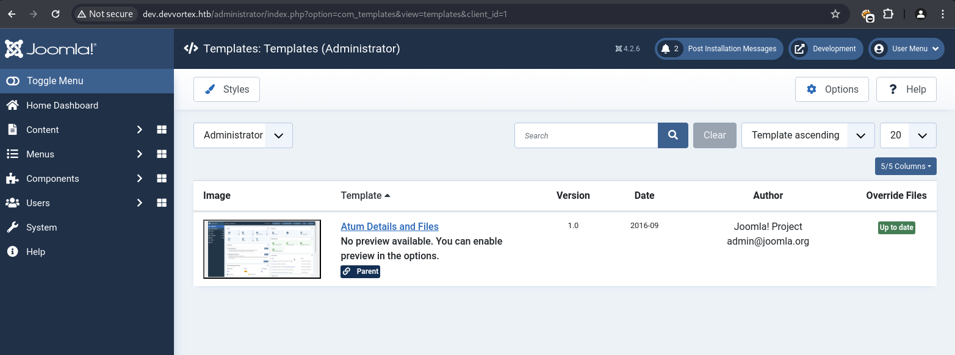The width and height of the screenshot is (955, 355).
Task: Expand the Content menu chevron
Action: [140, 129]
